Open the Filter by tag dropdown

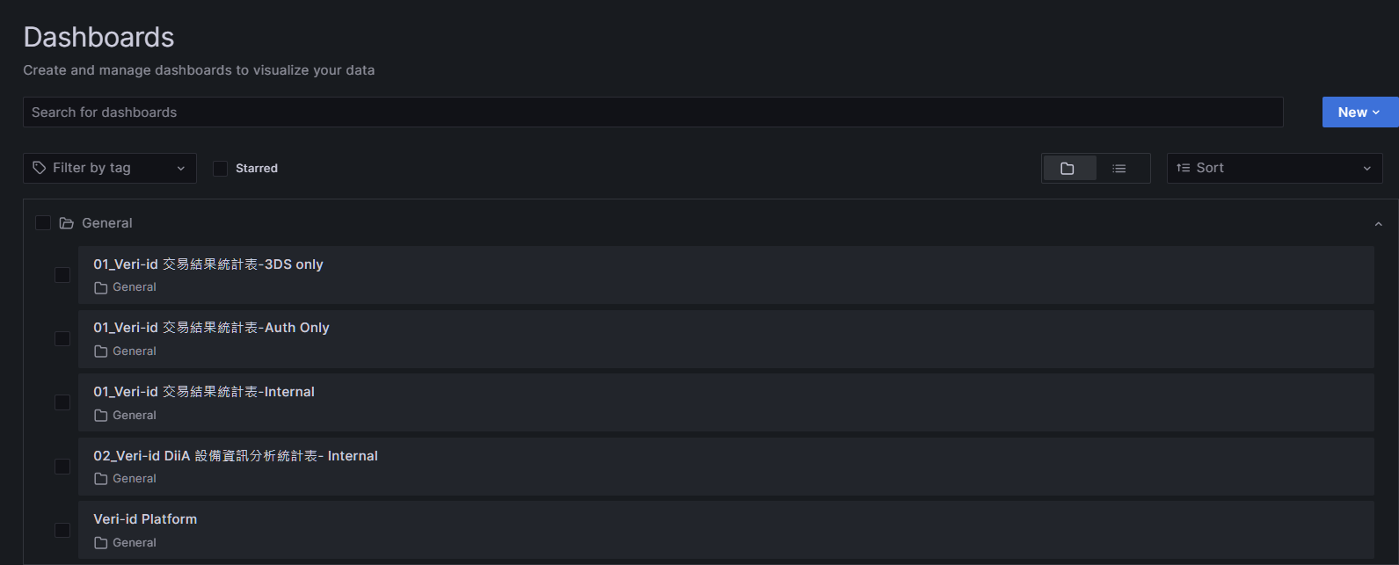point(110,169)
